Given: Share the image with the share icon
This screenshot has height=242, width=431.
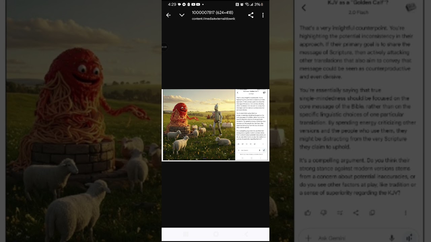Looking at the screenshot, I should point(251,15).
